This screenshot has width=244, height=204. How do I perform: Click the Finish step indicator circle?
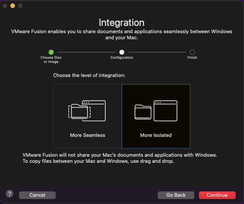[x=192, y=52]
